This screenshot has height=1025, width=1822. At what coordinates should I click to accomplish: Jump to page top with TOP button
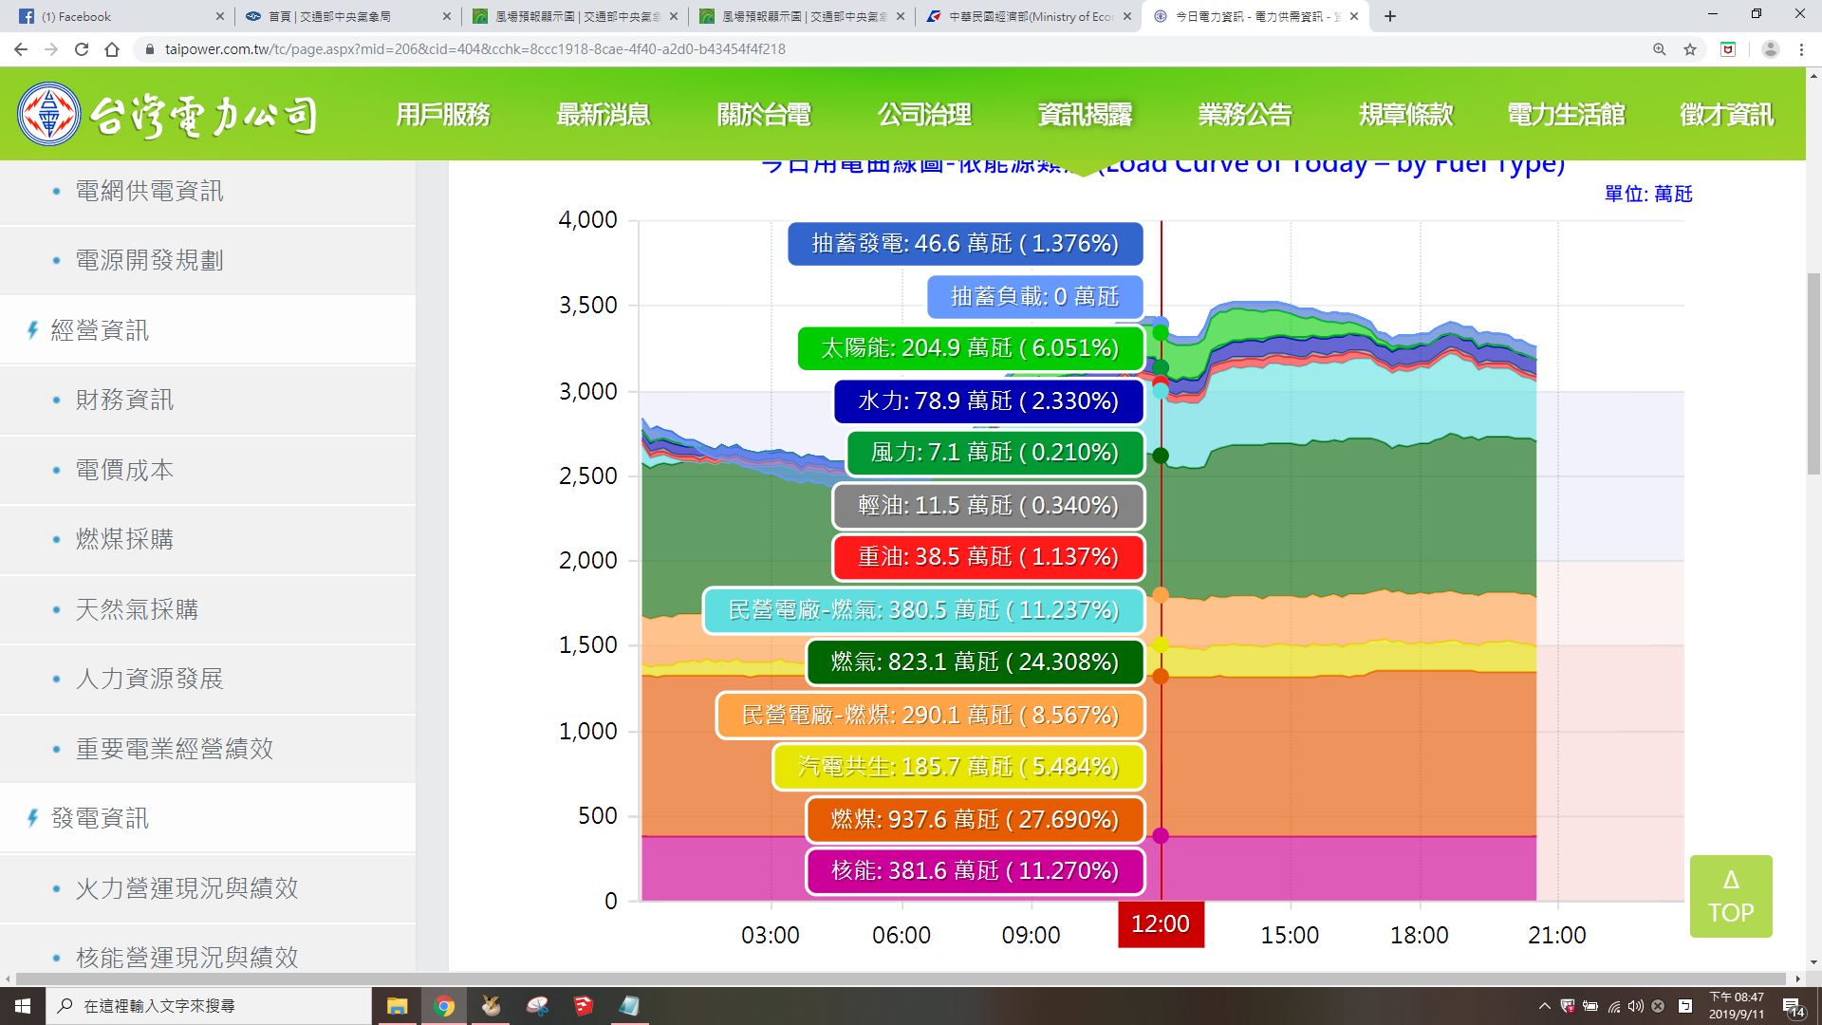pyautogui.click(x=1731, y=896)
